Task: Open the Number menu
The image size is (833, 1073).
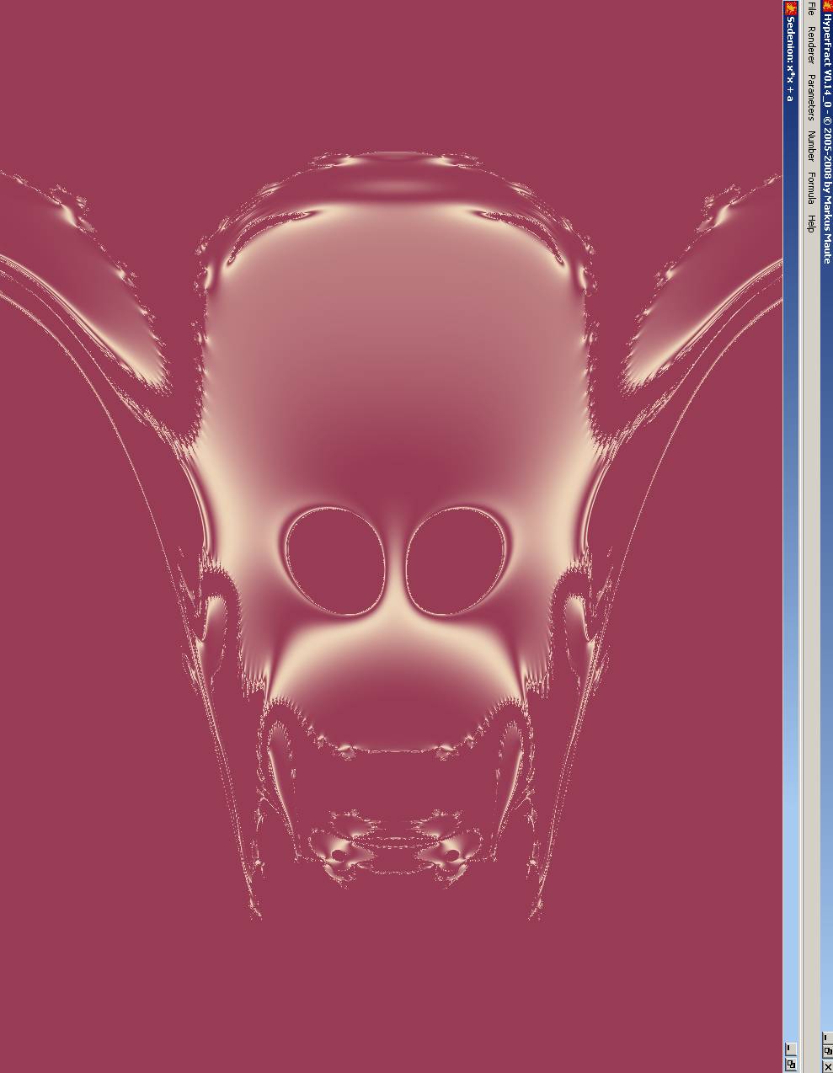Action: (811, 146)
